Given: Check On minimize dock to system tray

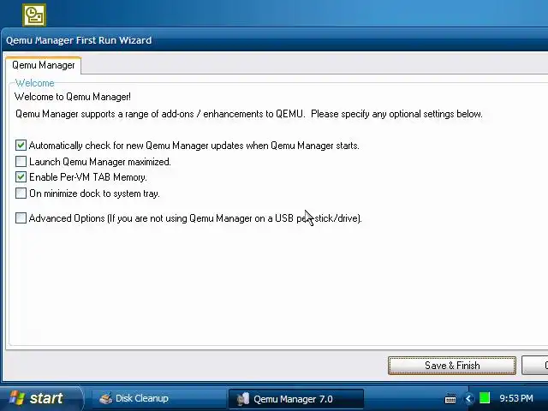Looking at the screenshot, I should click(x=21, y=194).
